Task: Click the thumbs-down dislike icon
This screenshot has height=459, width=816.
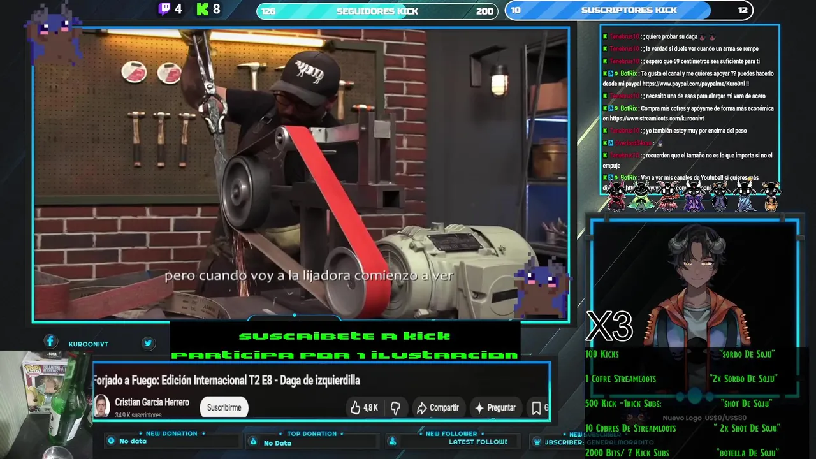Action: (395, 407)
